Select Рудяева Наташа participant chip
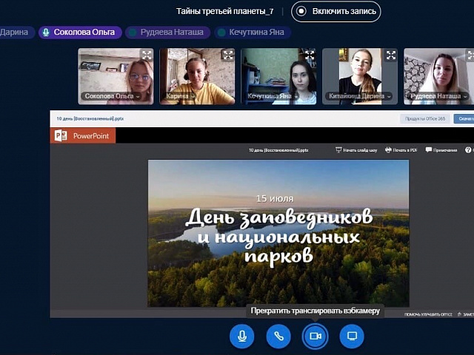Viewport: 474px width, 355px height. pos(168,33)
